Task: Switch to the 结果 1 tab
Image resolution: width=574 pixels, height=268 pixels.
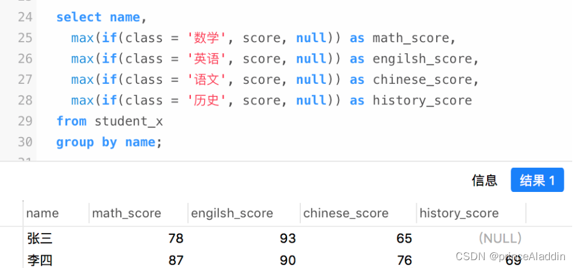Action: [537, 180]
